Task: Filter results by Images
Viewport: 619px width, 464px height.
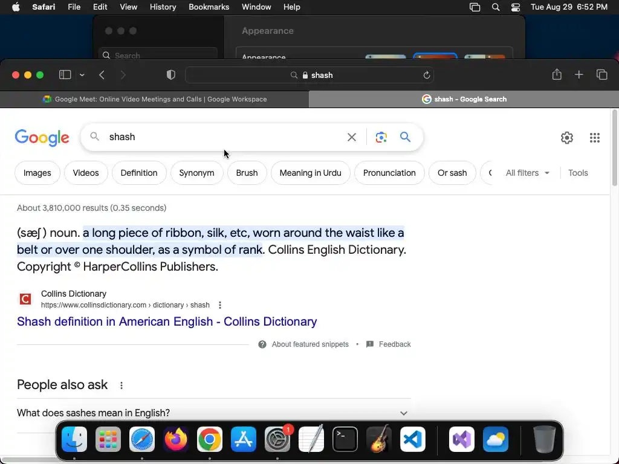Action: (x=37, y=173)
